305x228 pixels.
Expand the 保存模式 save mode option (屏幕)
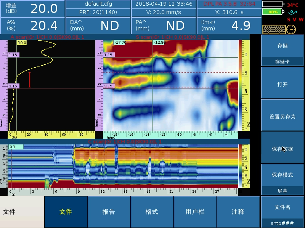click(283, 191)
